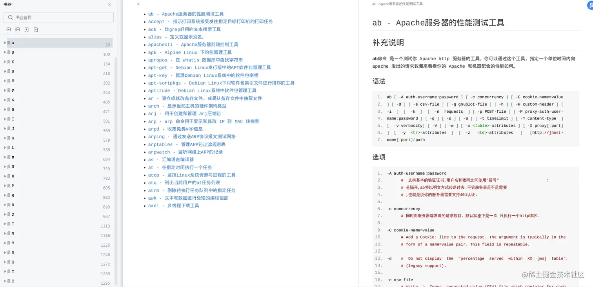Open the 'arch' hardware architecture link
The height and width of the screenshot is (287, 593).
tap(187, 106)
